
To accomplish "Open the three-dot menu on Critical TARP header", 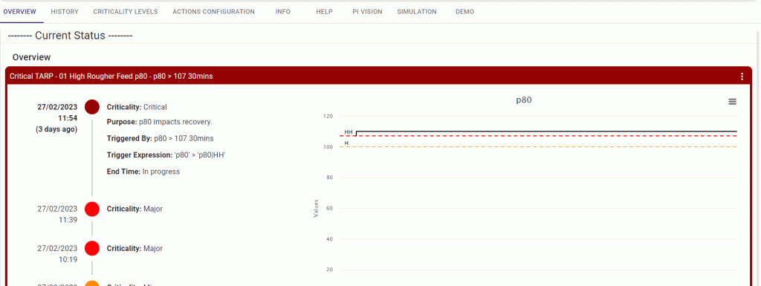I will pyautogui.click(x=742, y=77).
